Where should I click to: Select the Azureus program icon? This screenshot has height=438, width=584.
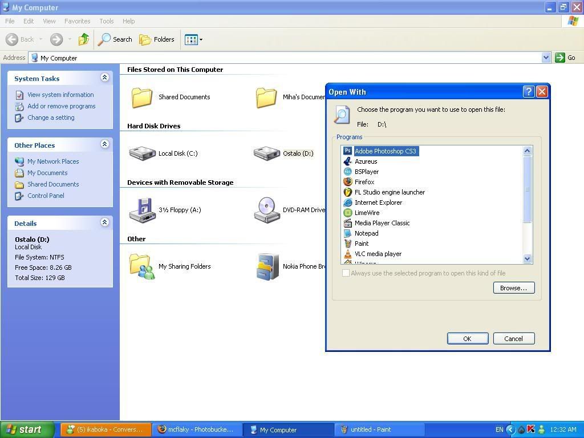[x=347, y=161]
